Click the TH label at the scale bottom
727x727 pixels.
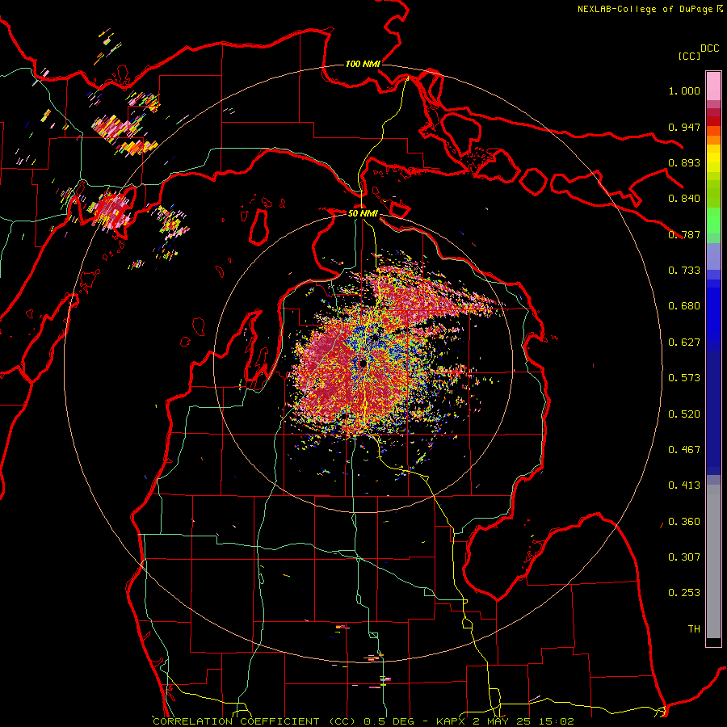(x=694, y=629)
